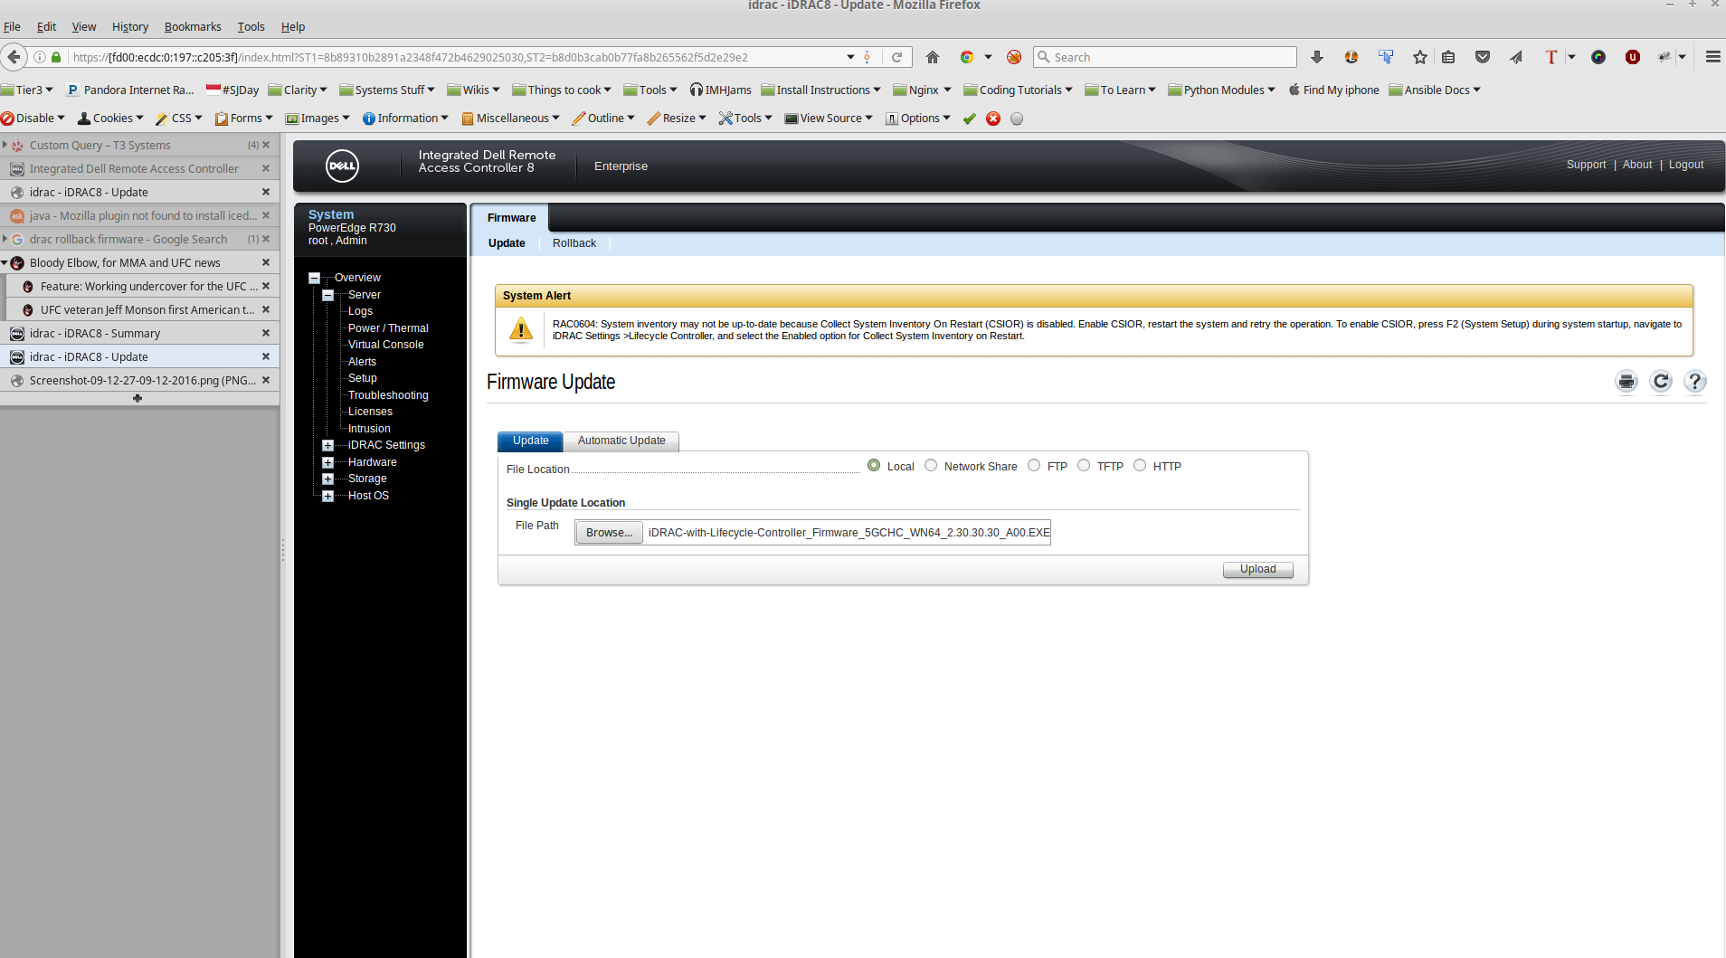Click the Browse... file button

[x=609, y=533]
